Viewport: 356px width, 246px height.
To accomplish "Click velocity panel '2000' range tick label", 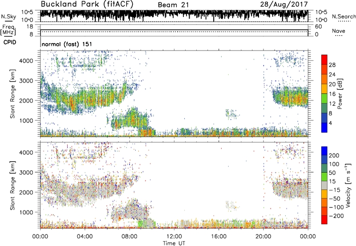I will tap(26, 192).
